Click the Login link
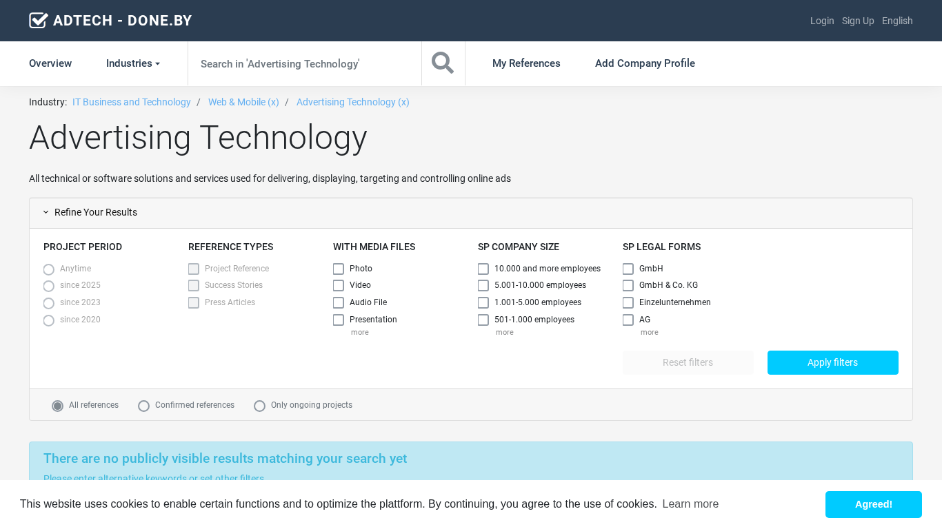 822,21
